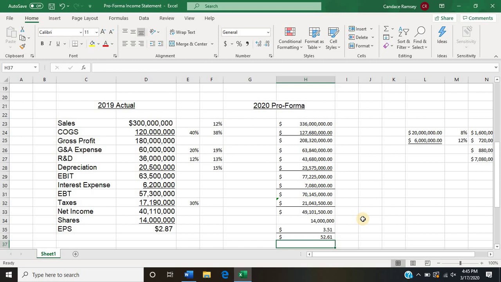Toggle Italic formatting
This screenshot has width=501, height=282.
click(x=50, y=44)
